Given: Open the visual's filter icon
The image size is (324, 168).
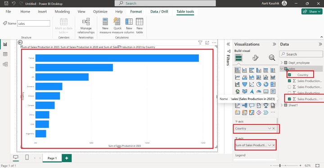Looking at the screenshot, I should (x=200, y=43).
